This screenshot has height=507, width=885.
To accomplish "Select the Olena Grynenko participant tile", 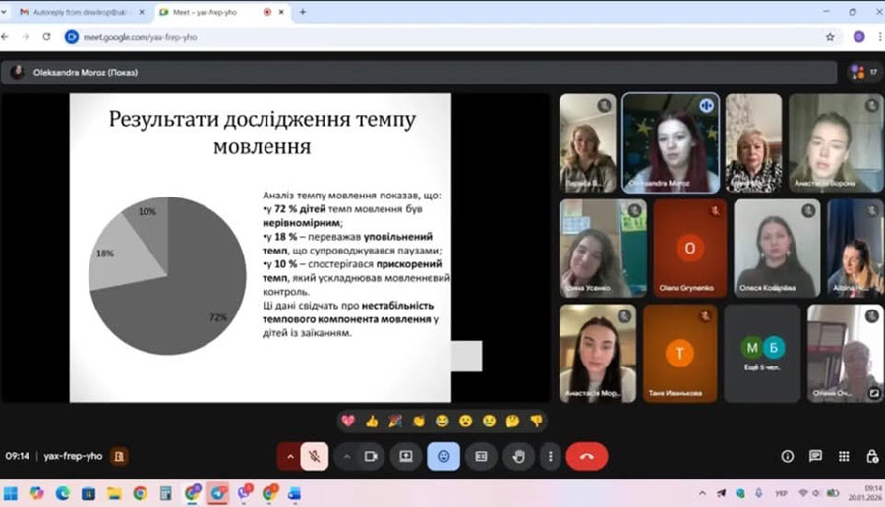I will [689, 249].
